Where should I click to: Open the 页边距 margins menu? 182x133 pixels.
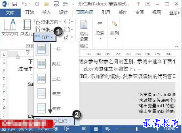[26, 29]
